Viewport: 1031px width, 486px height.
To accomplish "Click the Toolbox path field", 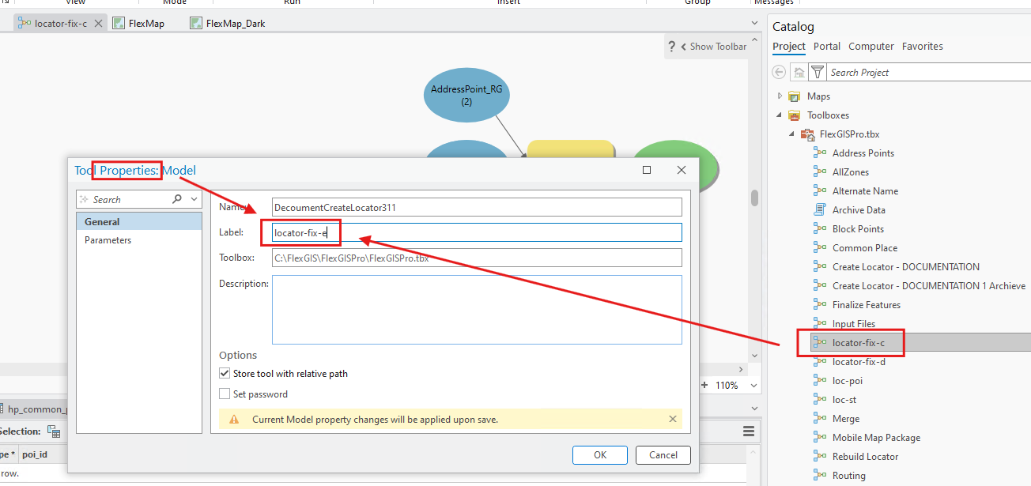I will point(477,258).
